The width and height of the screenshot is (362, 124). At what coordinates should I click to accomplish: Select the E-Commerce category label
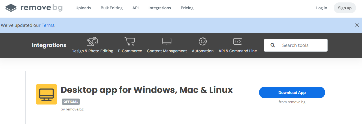click(130, 51)
